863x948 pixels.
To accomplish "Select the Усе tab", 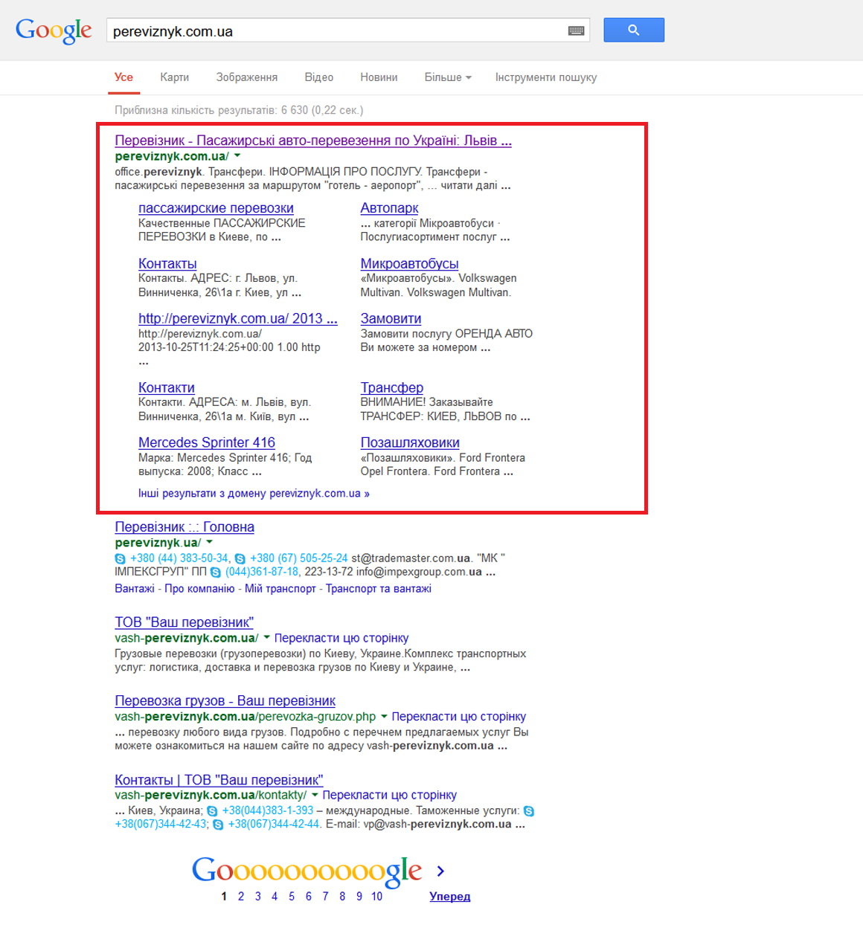I will [x=123, y=77].
